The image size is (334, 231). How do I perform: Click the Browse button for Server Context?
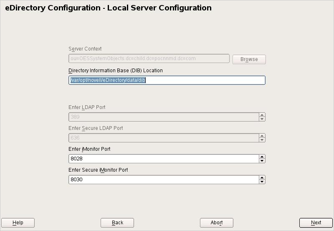pos(249,59)
